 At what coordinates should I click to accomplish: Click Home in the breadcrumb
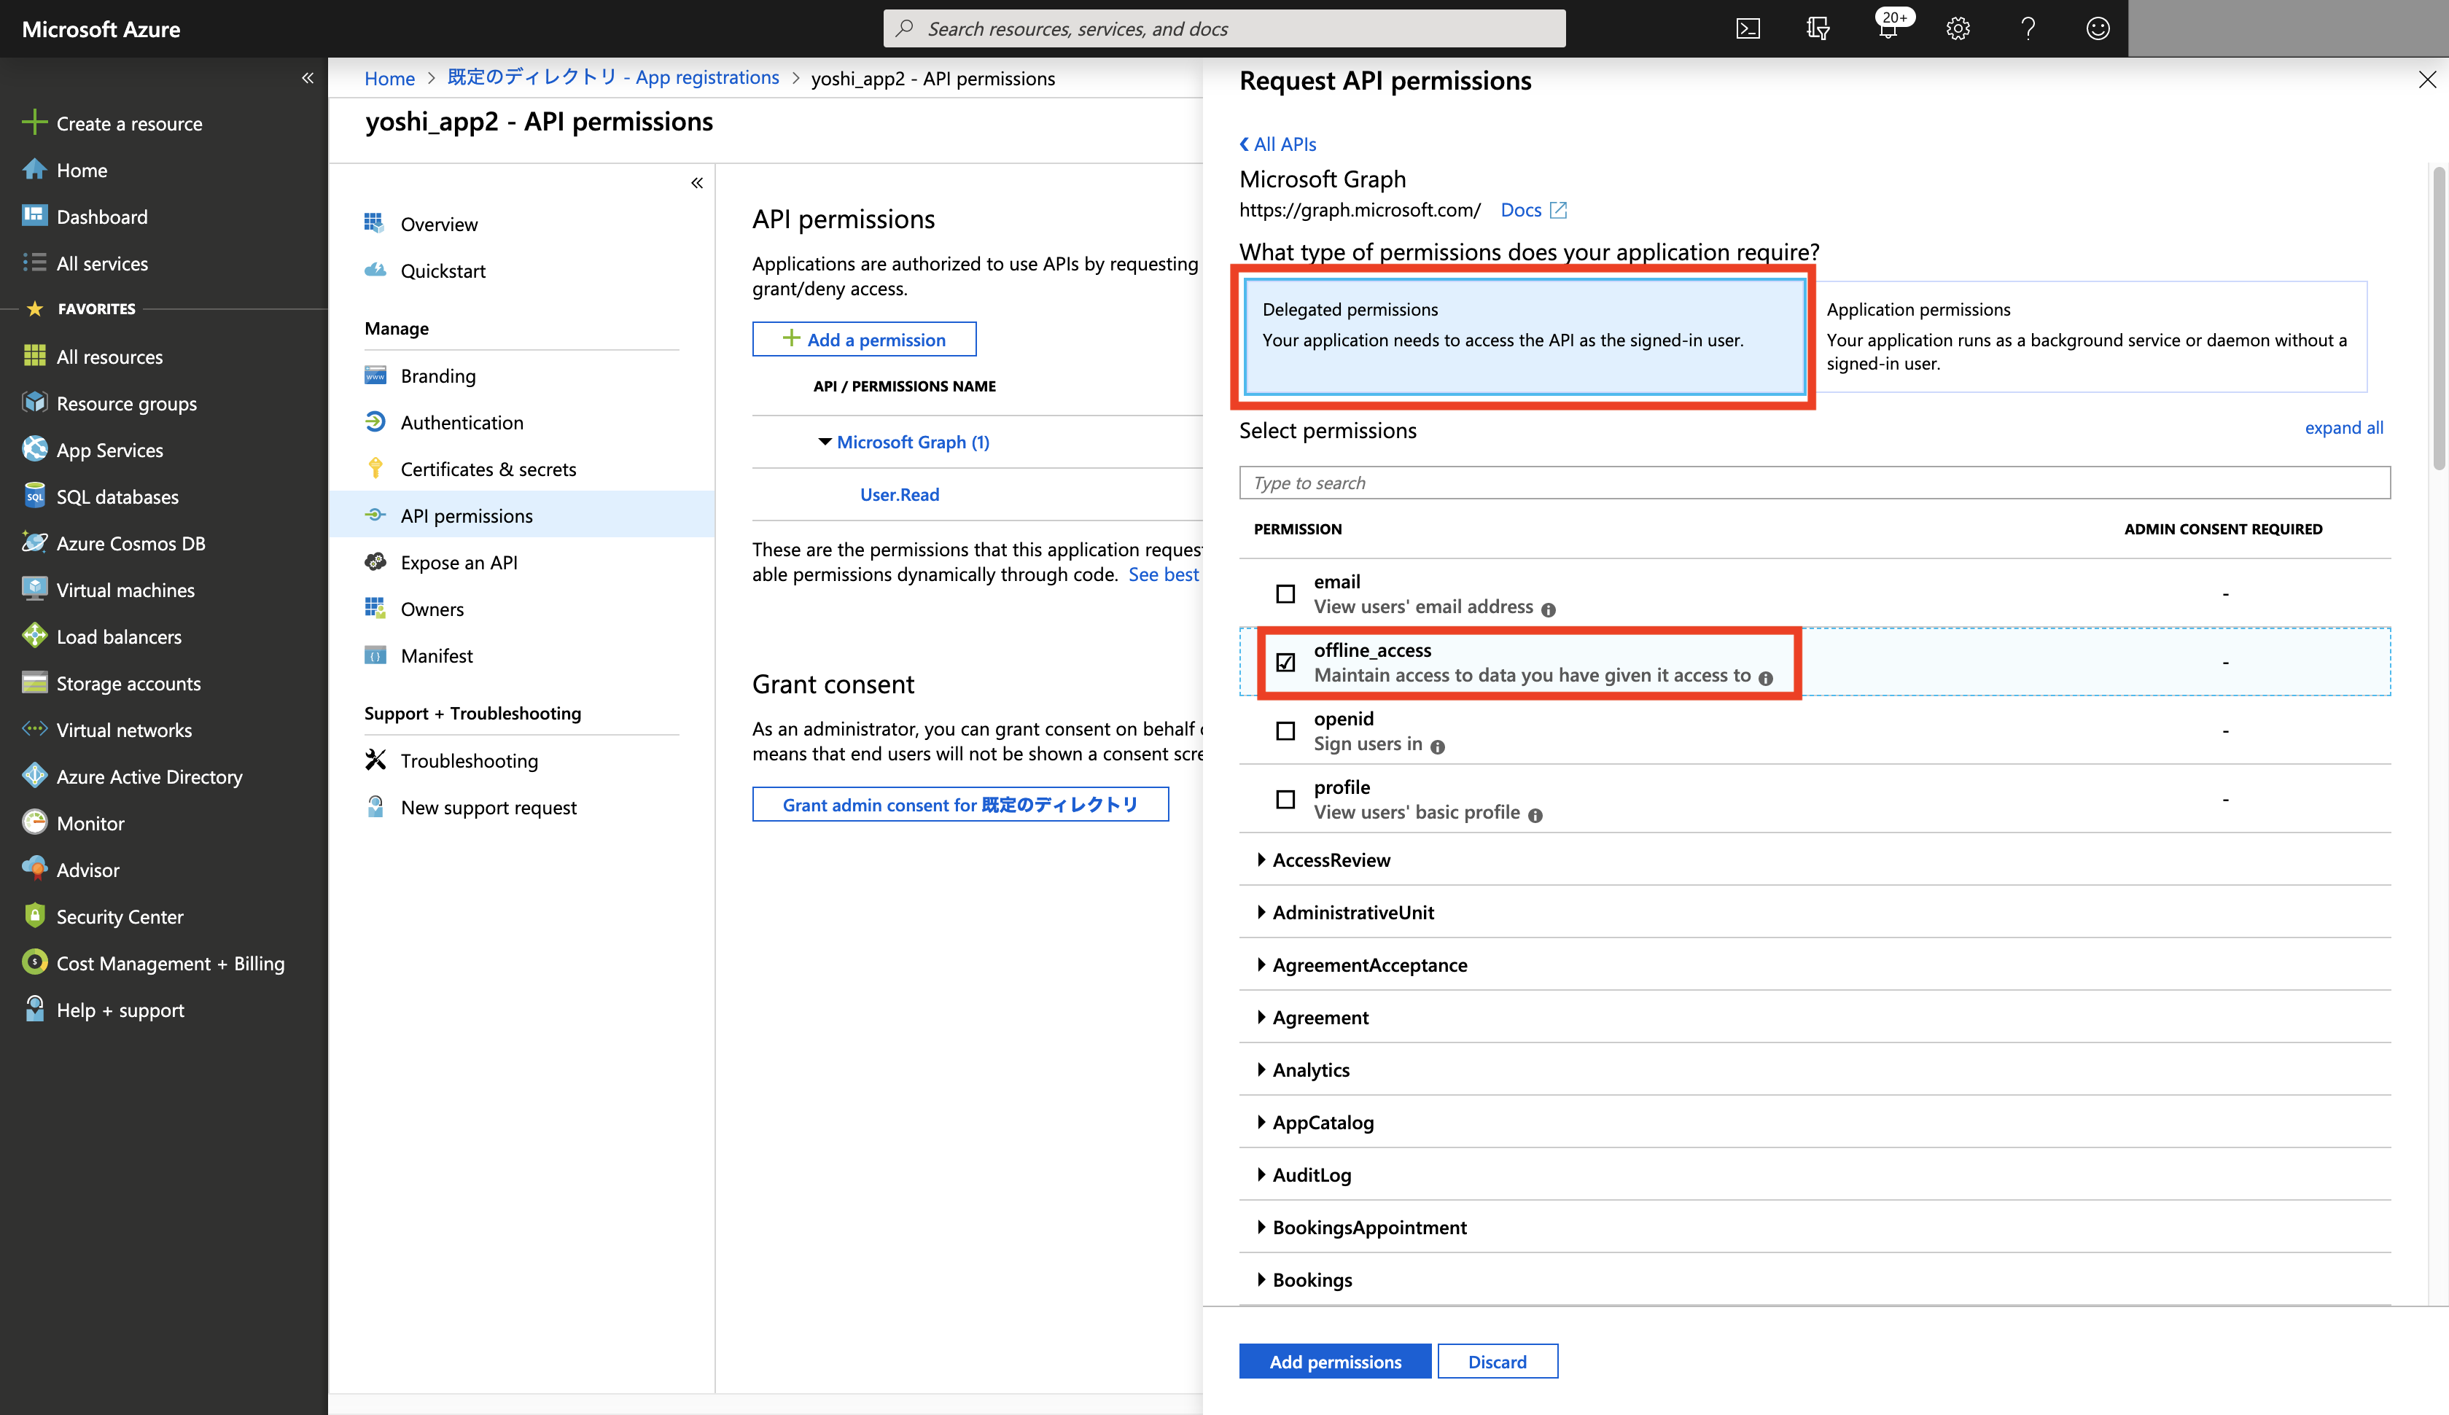pyautogui.click(x=389, y=78)
